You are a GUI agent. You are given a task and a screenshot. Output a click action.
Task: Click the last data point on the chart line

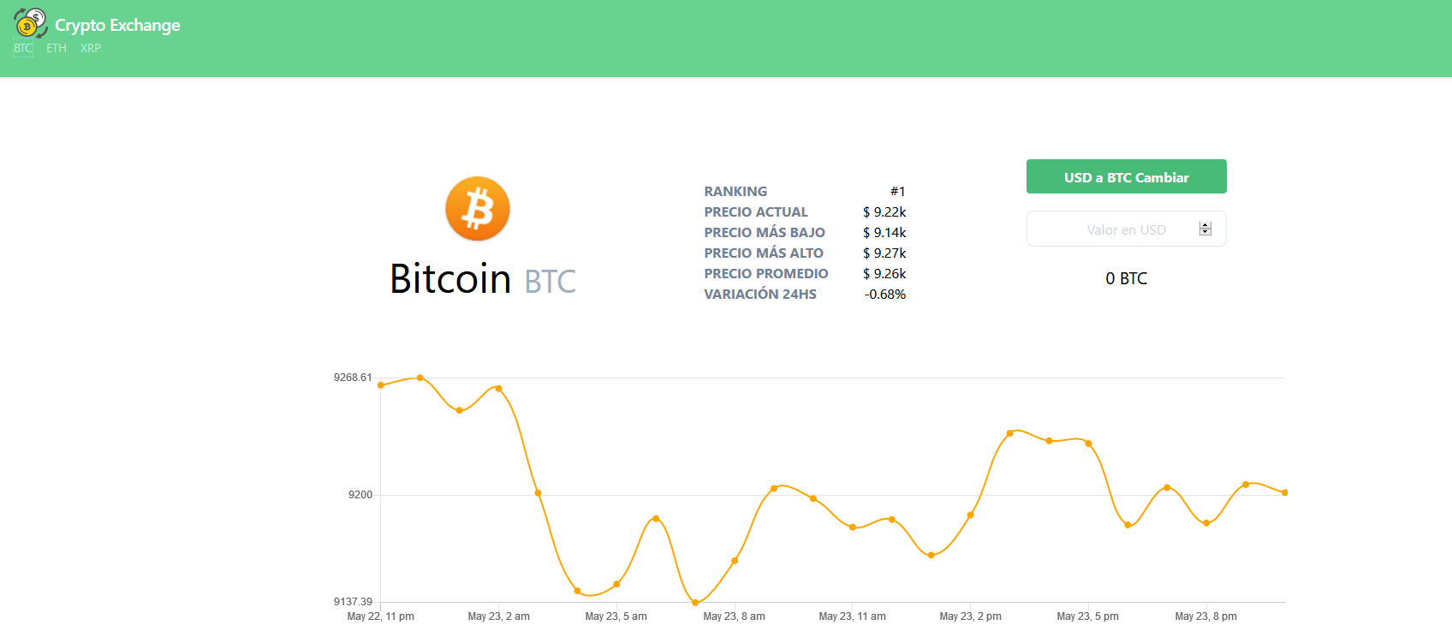tap(1284, 492)
